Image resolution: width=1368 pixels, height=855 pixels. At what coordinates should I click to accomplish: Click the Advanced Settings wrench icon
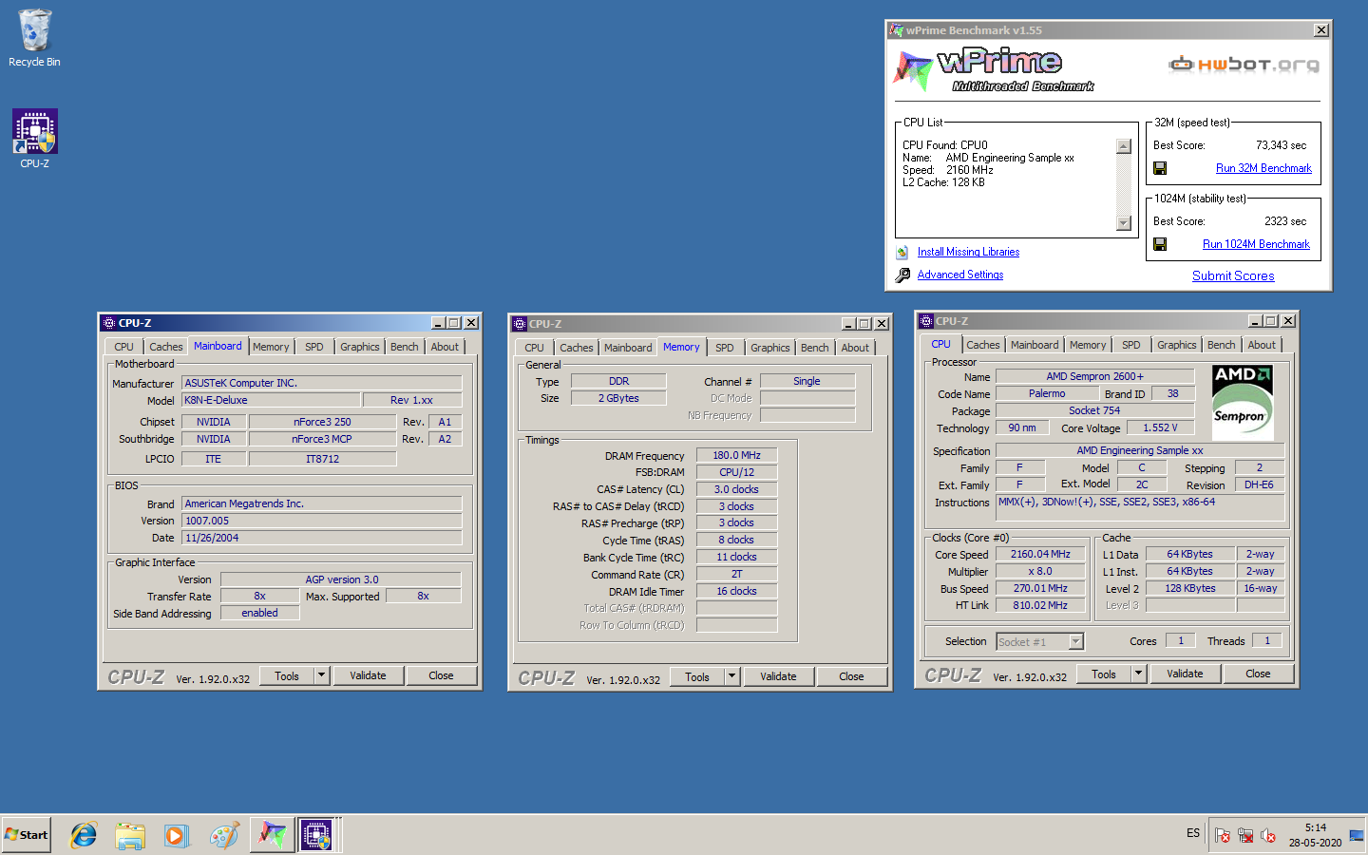[x=902, y=275]
